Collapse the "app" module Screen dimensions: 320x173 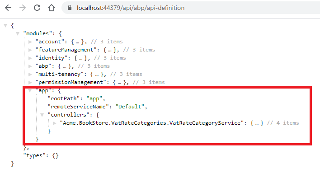coord(30,91)
